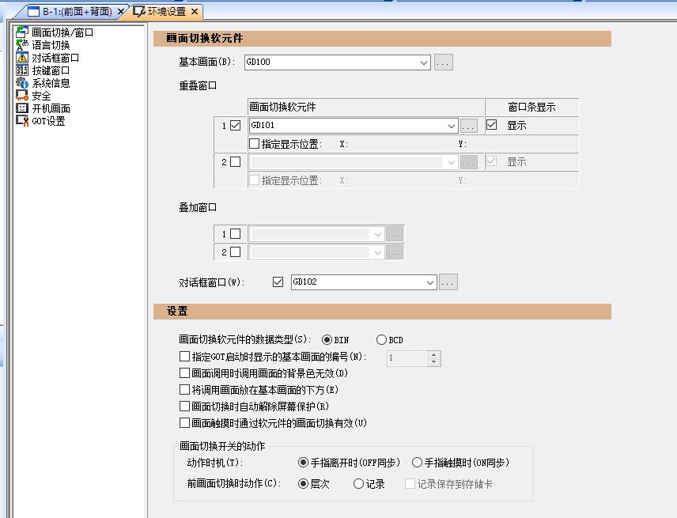Screen dimensions: 677x518
Task: Open the 语言切换 settings icon
Action: 22,45
